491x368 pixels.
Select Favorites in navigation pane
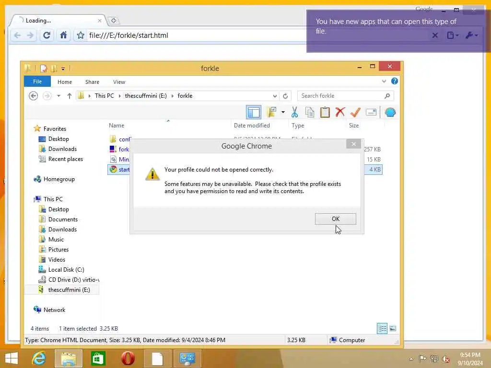[55, 128]
